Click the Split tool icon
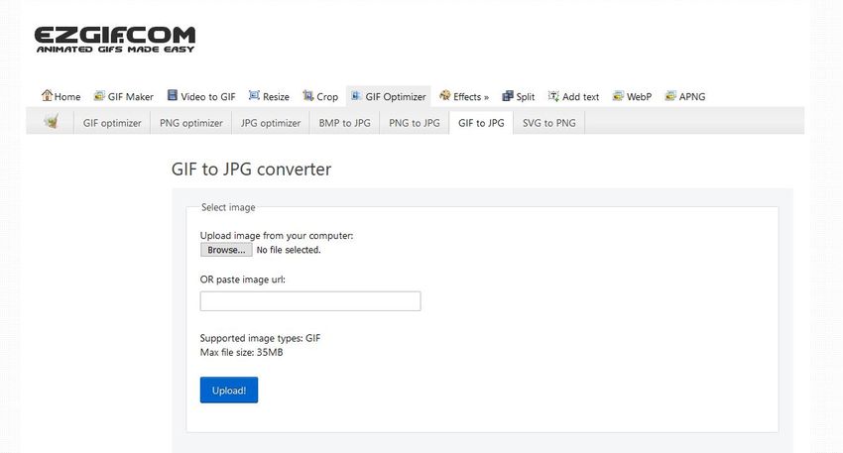The image size is (843, 453). pyautogui.click(x=508, y=96)
